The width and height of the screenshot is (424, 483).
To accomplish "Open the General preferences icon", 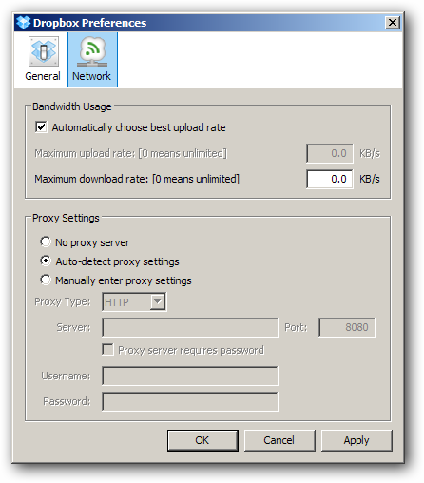I will click(43, 59).
